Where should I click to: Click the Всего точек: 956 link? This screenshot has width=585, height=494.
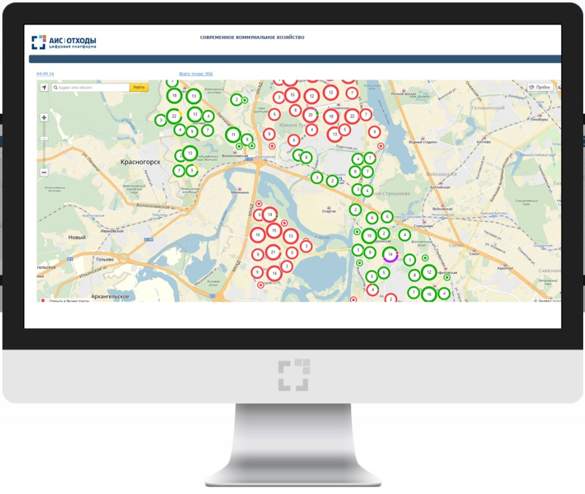[x=196, y=74]
